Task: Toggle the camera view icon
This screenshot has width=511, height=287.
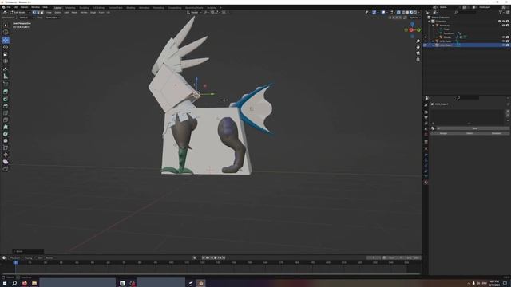Action: [x=418, y=53]
